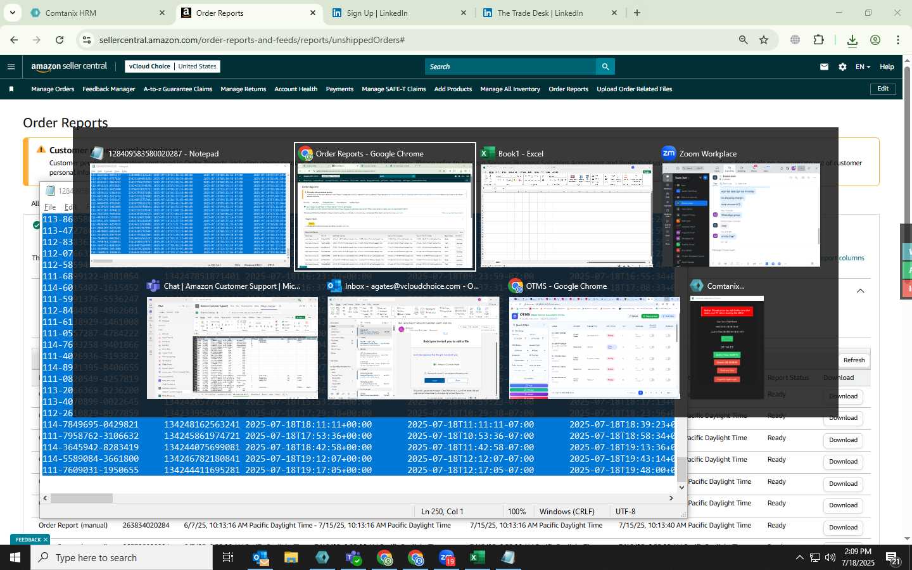Open Upload Order Related Files menu item

[x=634, y=89]
